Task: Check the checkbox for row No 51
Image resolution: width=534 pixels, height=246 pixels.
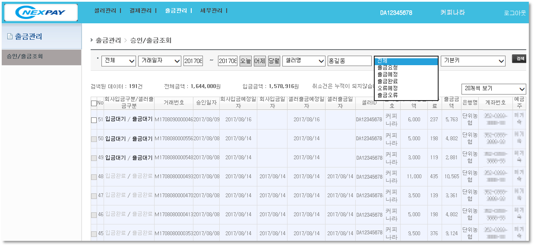Action: click(94, 120)
